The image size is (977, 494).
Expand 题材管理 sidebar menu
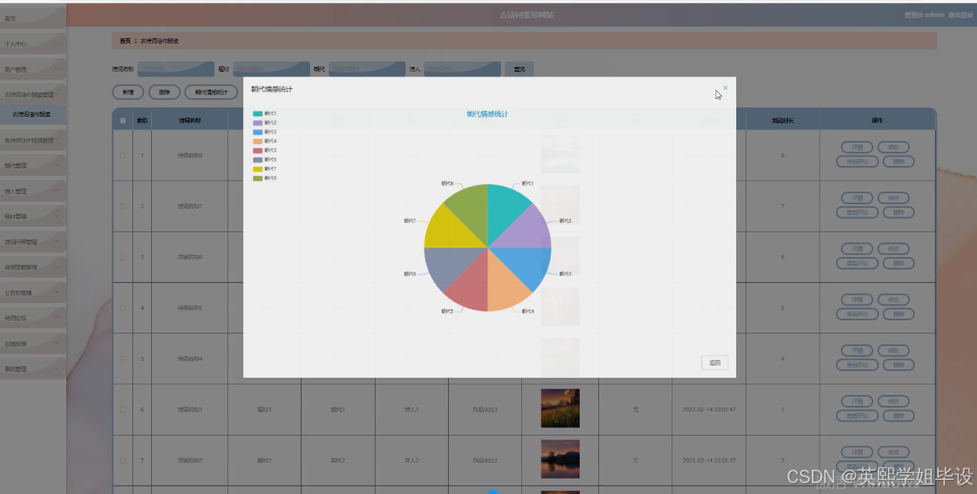pos(33,216)
